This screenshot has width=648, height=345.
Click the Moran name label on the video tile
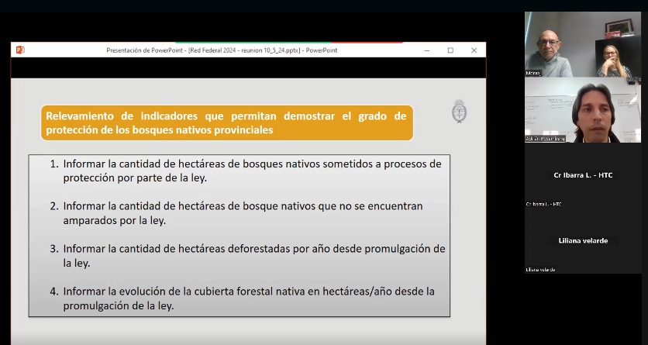[x=533, y=73]
